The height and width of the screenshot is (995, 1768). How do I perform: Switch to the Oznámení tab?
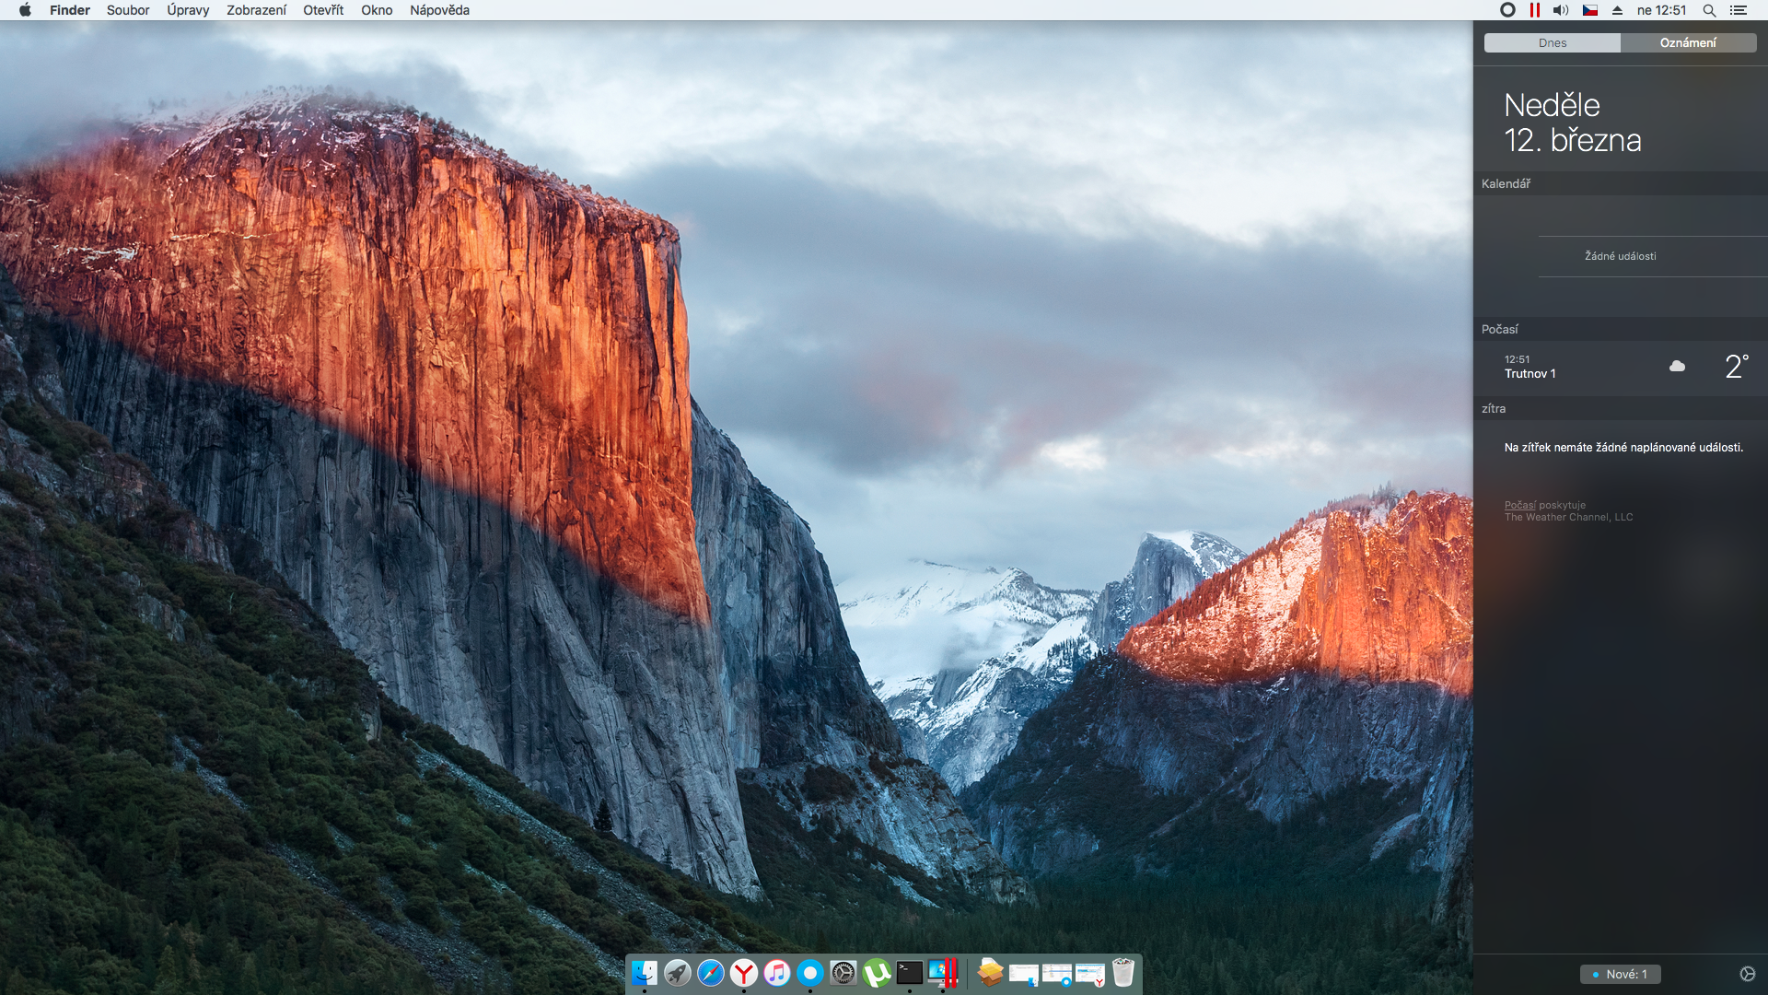pyautogui.click(x=1688, y=43)
